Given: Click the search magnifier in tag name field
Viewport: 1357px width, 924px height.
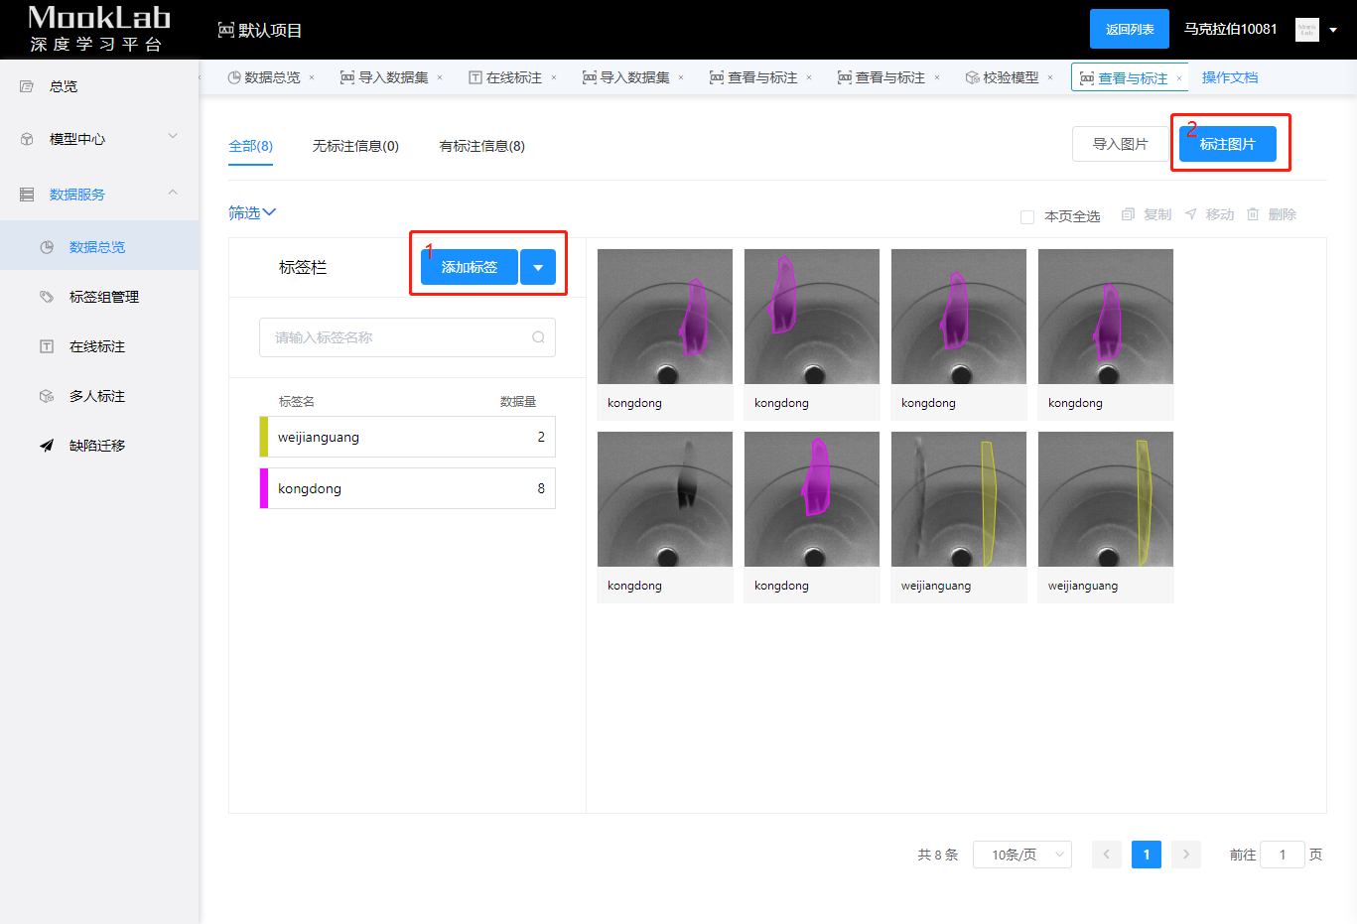Looking at the screenshot, I should [538, 337].
